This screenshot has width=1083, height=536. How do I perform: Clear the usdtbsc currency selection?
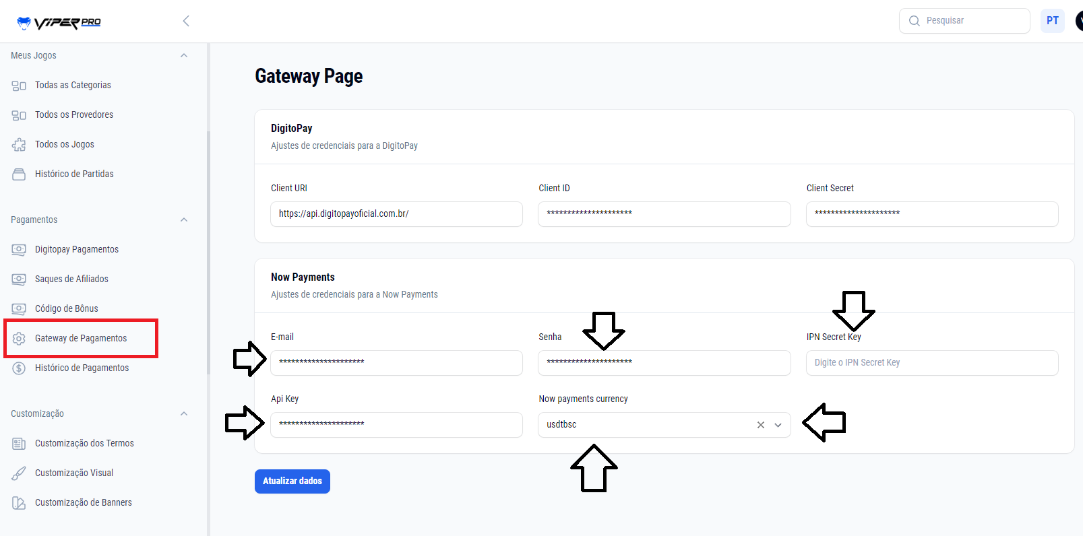[x=760, y=425]
